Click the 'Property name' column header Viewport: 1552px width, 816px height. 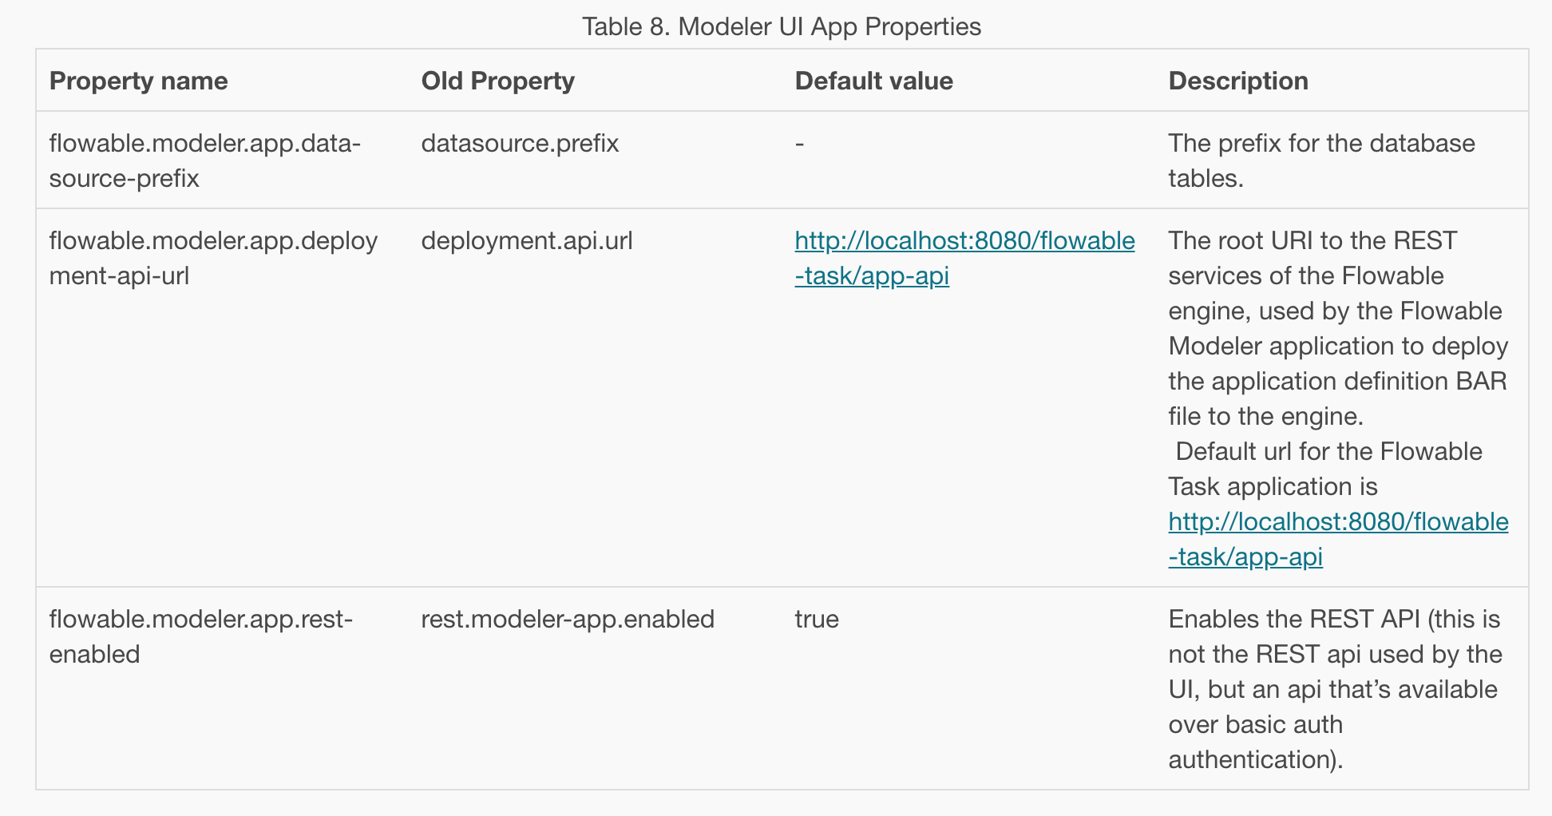[138, 81]
